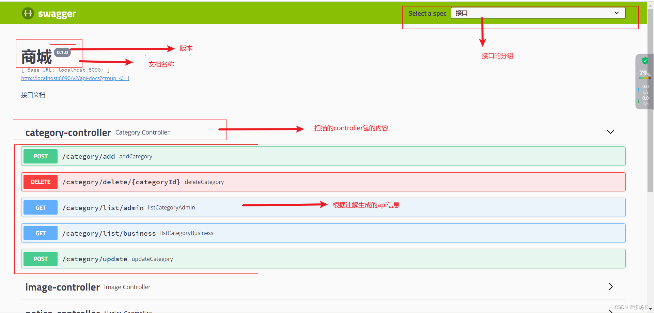
Task: Open the Select a spec dropdown
Action: (538, 13)
